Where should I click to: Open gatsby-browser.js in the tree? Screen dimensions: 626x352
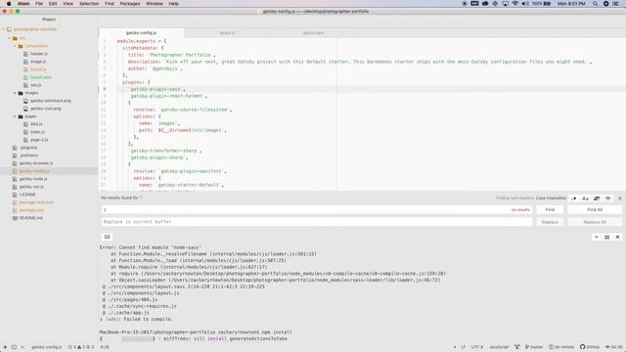point(36,163)
